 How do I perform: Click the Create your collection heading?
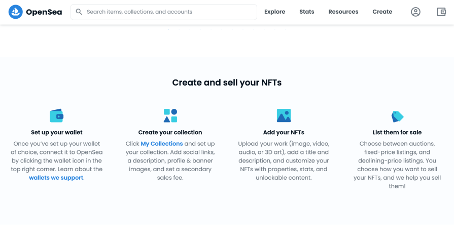pos(170,132)
